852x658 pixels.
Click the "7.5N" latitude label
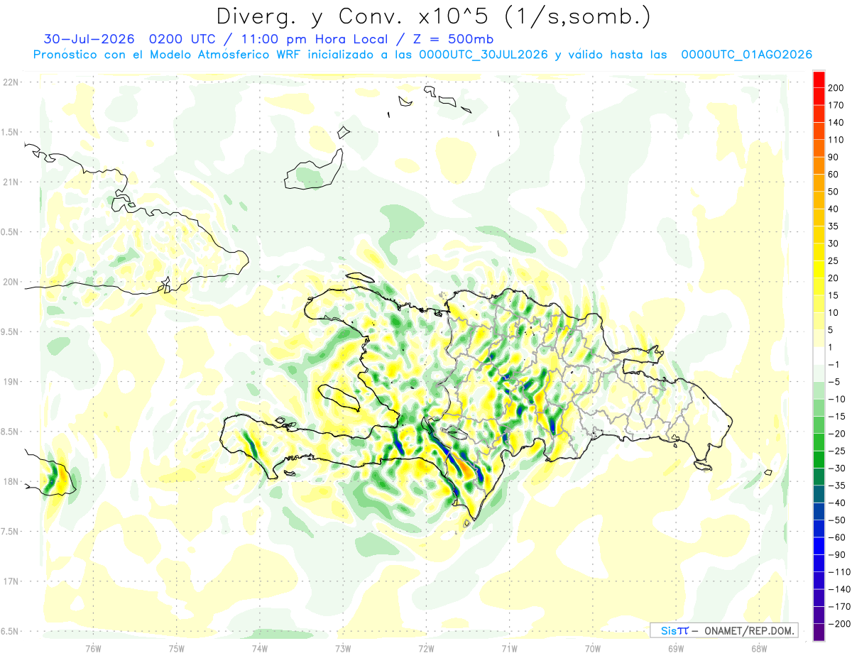click(10, 531)
